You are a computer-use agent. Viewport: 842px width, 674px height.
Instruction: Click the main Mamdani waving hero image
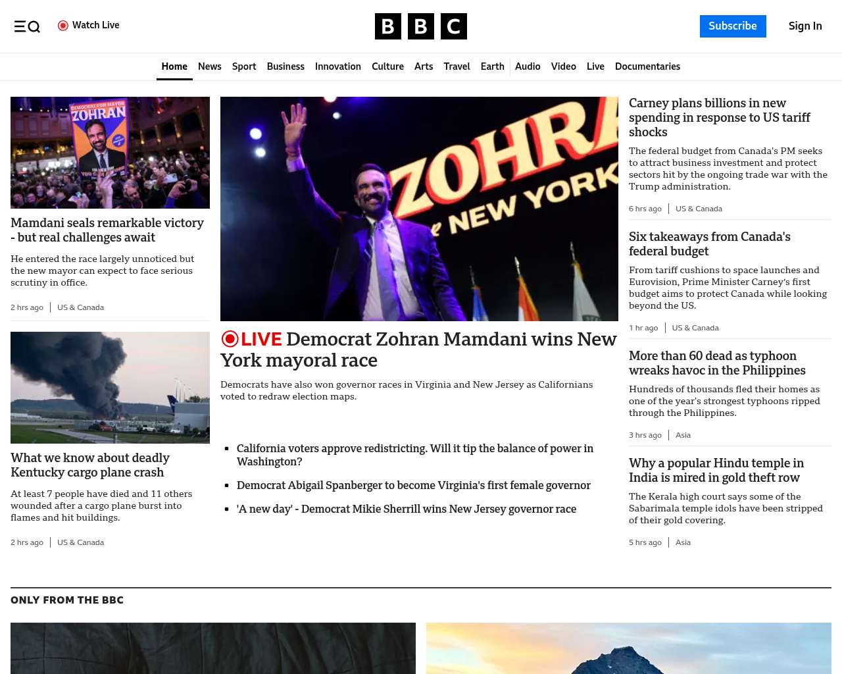(419, 209)
